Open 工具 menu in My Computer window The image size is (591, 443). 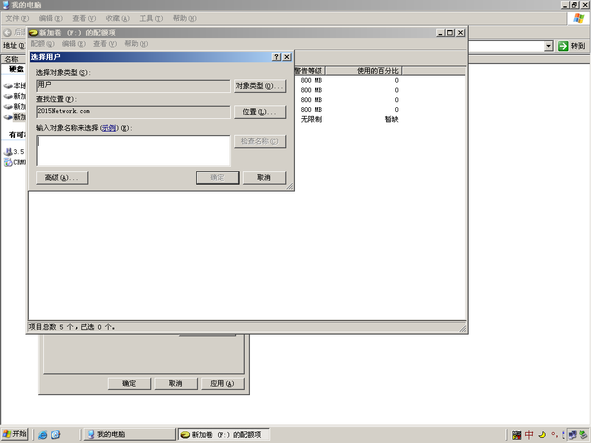[151, 18]
